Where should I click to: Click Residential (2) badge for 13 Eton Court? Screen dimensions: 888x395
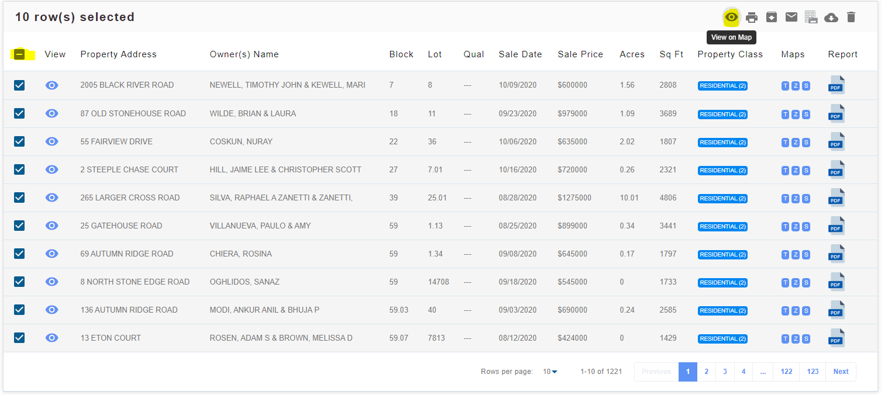tap(722, 338)
